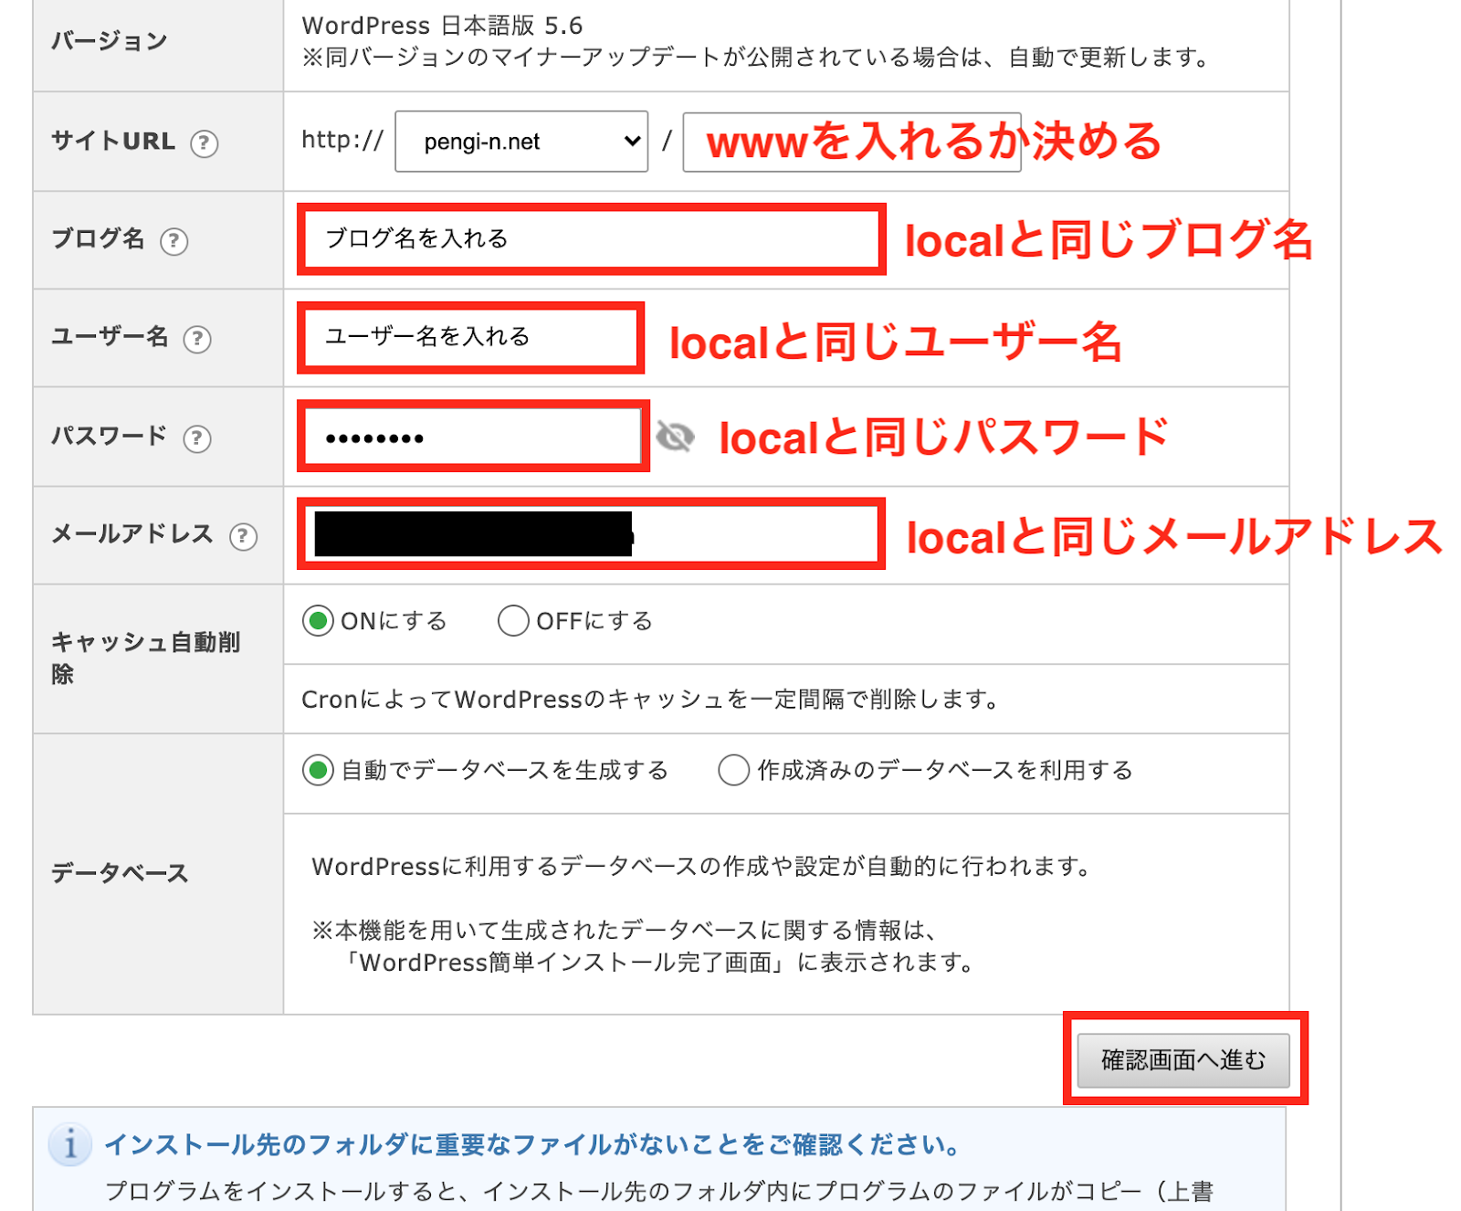The image size is (1461, 1211).
Task: Choose 自動でデータベースを生成する option
Action: 318,771
